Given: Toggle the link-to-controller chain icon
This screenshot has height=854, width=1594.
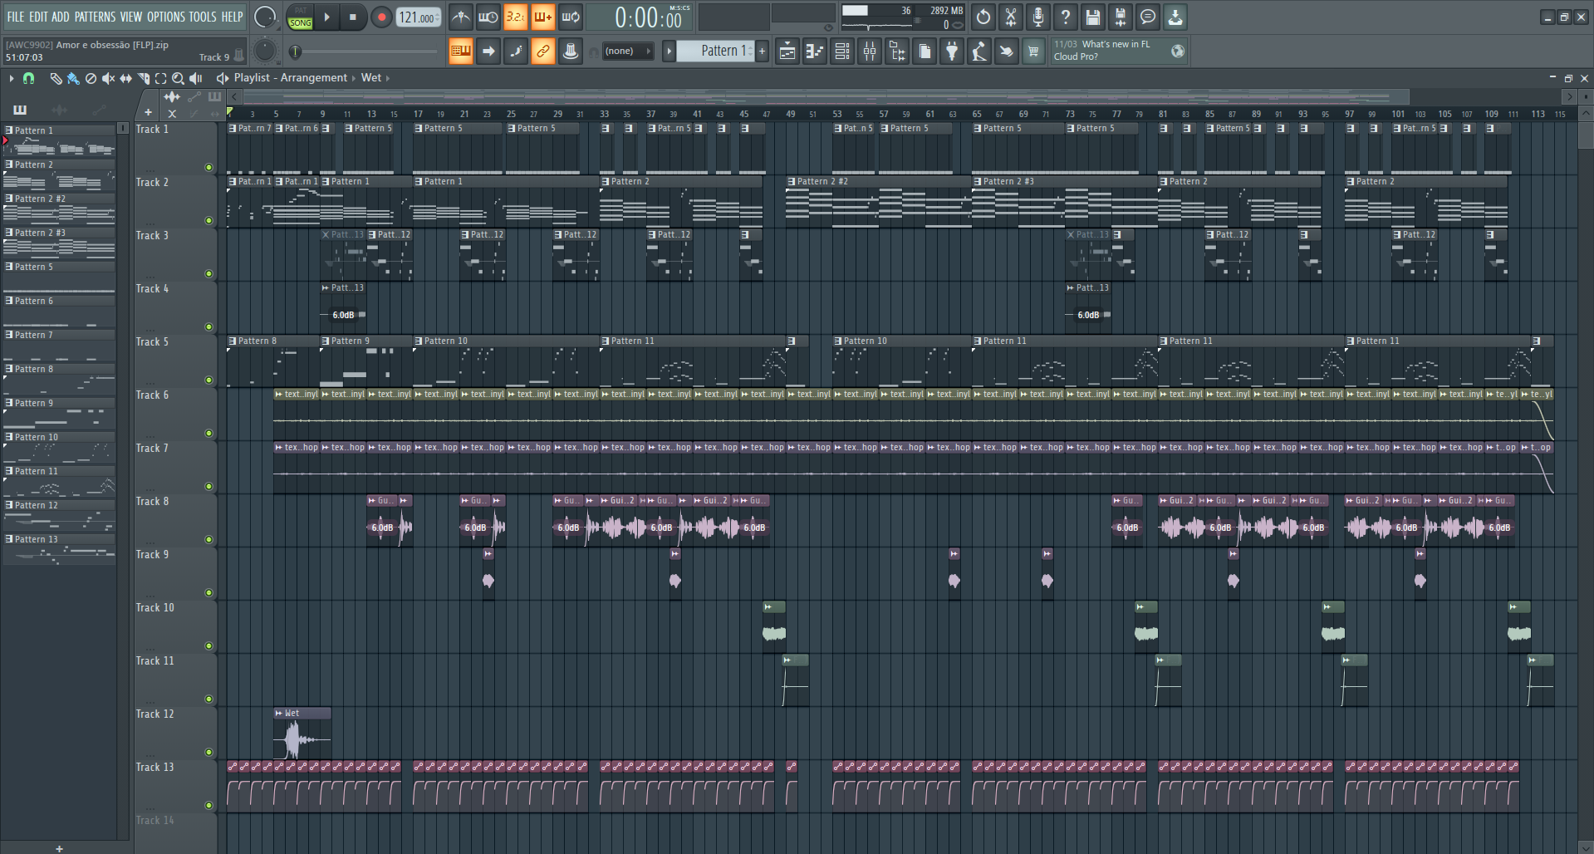Looking at the screenshot, I should point(543,52).
